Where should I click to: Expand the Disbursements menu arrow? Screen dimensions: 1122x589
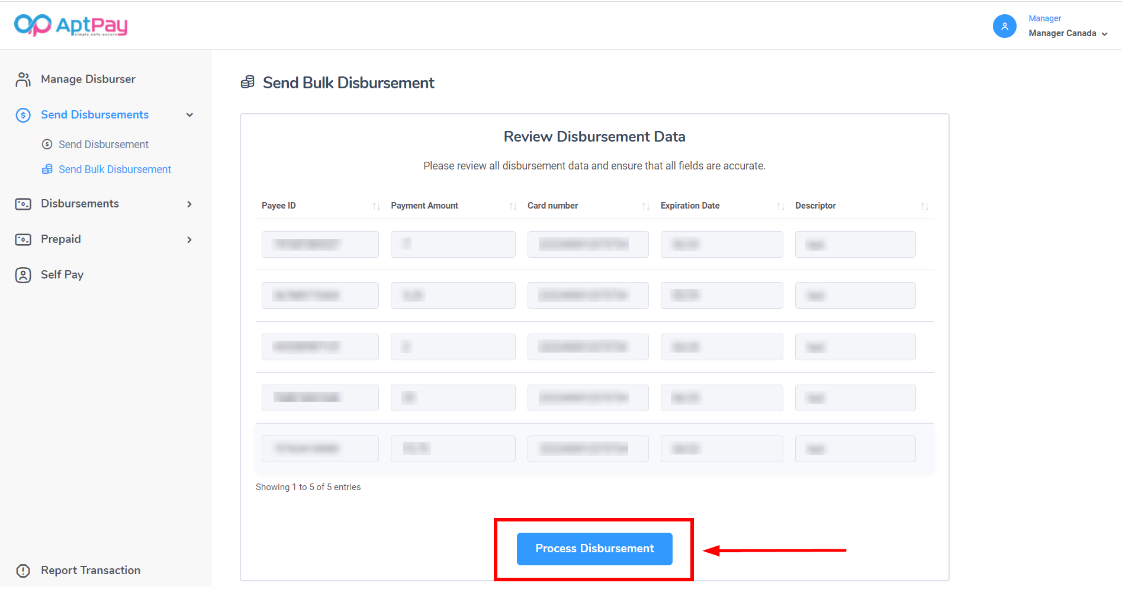coord(189,204)
